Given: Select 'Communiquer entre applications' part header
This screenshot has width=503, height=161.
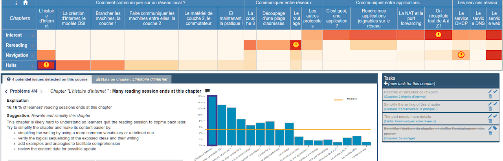Looking at the screenshot, I should (x=387, y=3).
